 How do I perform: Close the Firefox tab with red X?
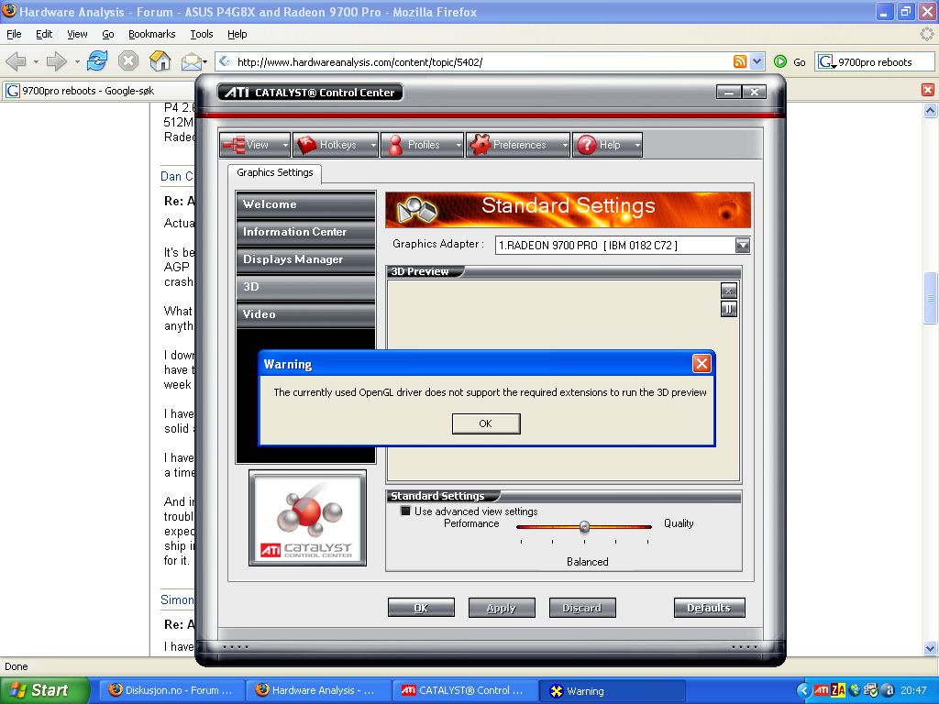pos(928,90)
